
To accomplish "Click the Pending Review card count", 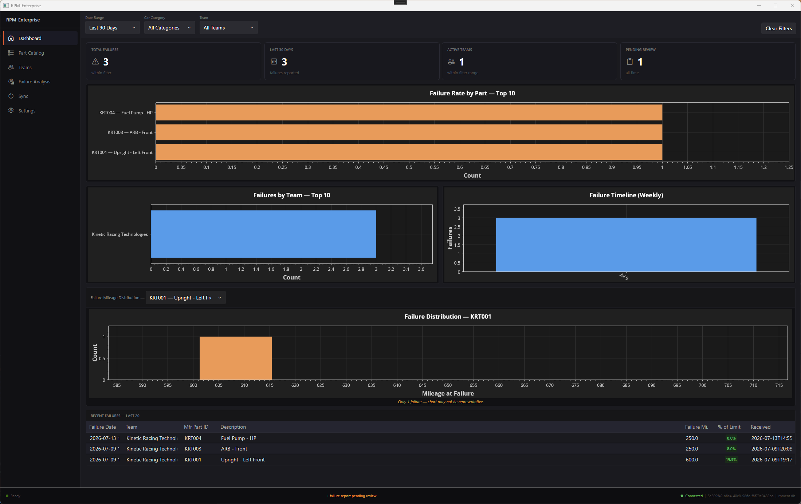I will (640, 62).
